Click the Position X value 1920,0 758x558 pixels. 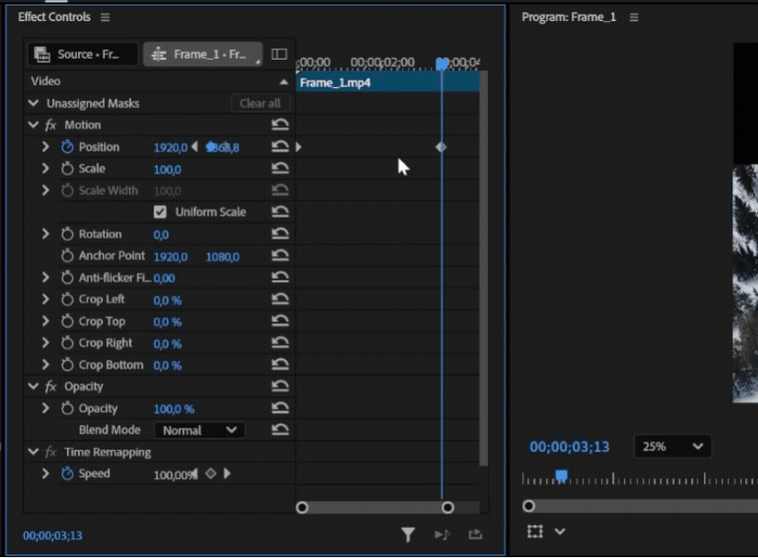(x=170, y=148)
